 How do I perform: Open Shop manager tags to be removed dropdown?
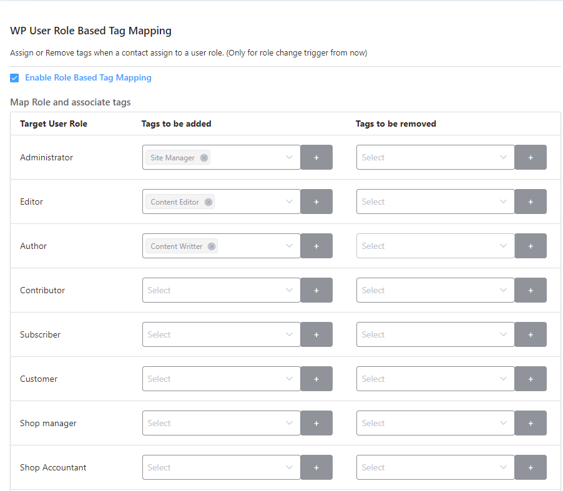point(435,424)
